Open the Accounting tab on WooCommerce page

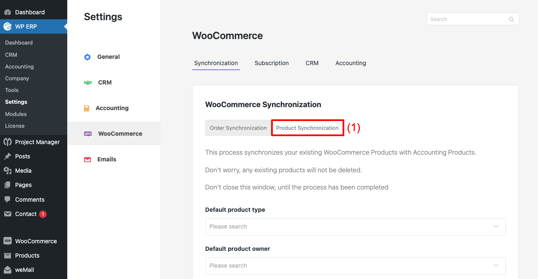(x=351, y=63)
